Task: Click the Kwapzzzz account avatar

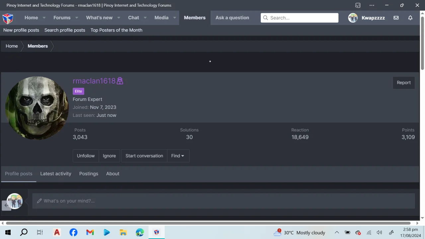Action: coord(353,18)
